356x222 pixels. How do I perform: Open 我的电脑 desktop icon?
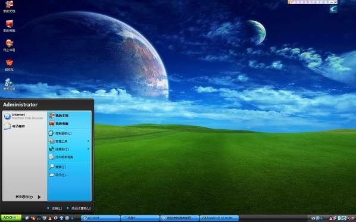(x=9, y=26)
